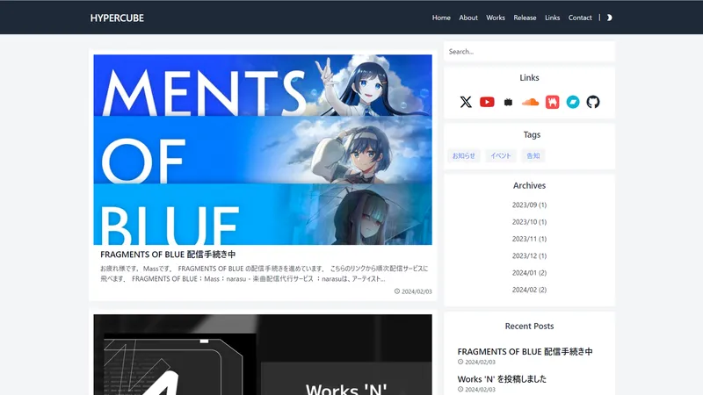This screenshot has height=395, width=703.
Task: Open the Links menu item in the navbar
Action: [553, 18]
